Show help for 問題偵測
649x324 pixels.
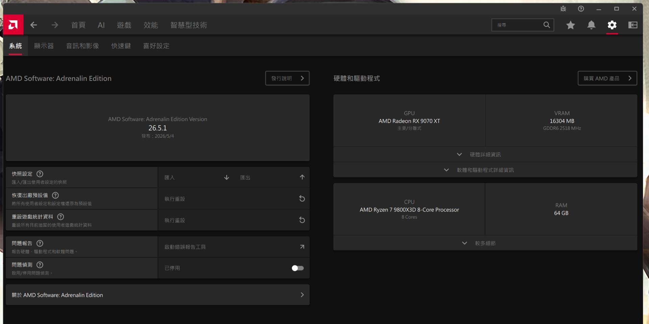coord(40,265)
